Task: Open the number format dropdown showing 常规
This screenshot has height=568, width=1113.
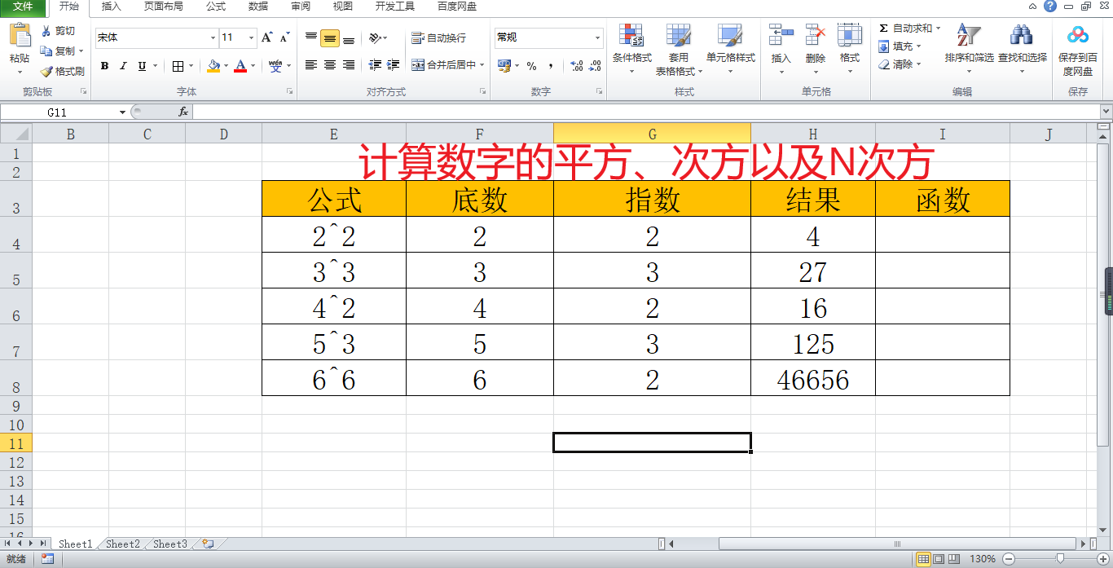Action: click(597, 37)
